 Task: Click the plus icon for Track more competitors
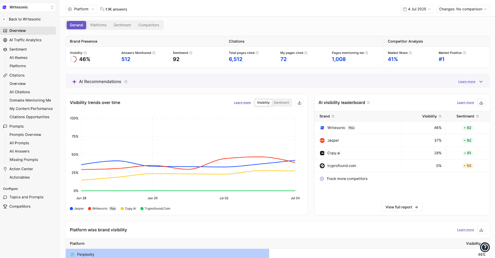tap(322, 179)
